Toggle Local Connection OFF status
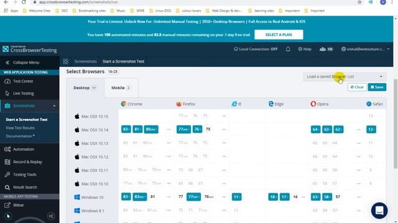This screenshot has width=398, height=223. tap(256, 49)
